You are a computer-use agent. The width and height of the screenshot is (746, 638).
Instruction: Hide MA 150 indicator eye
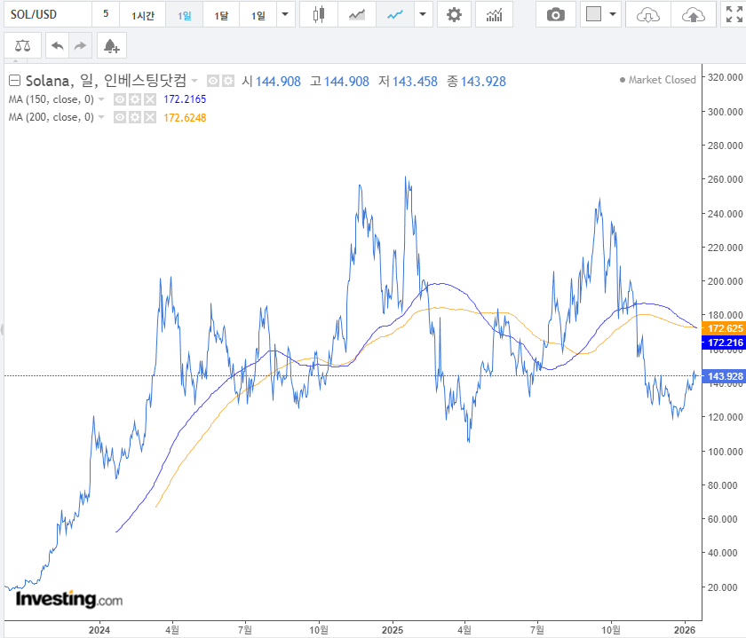coord(120,99)
